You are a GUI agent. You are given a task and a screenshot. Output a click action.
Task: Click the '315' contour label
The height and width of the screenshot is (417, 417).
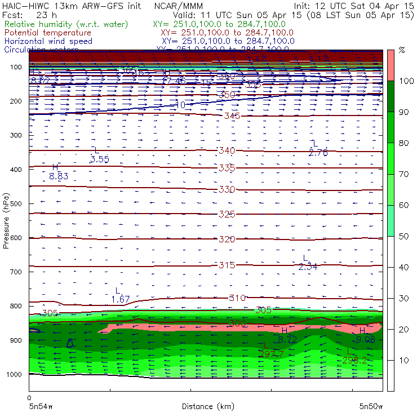point(227,265)
